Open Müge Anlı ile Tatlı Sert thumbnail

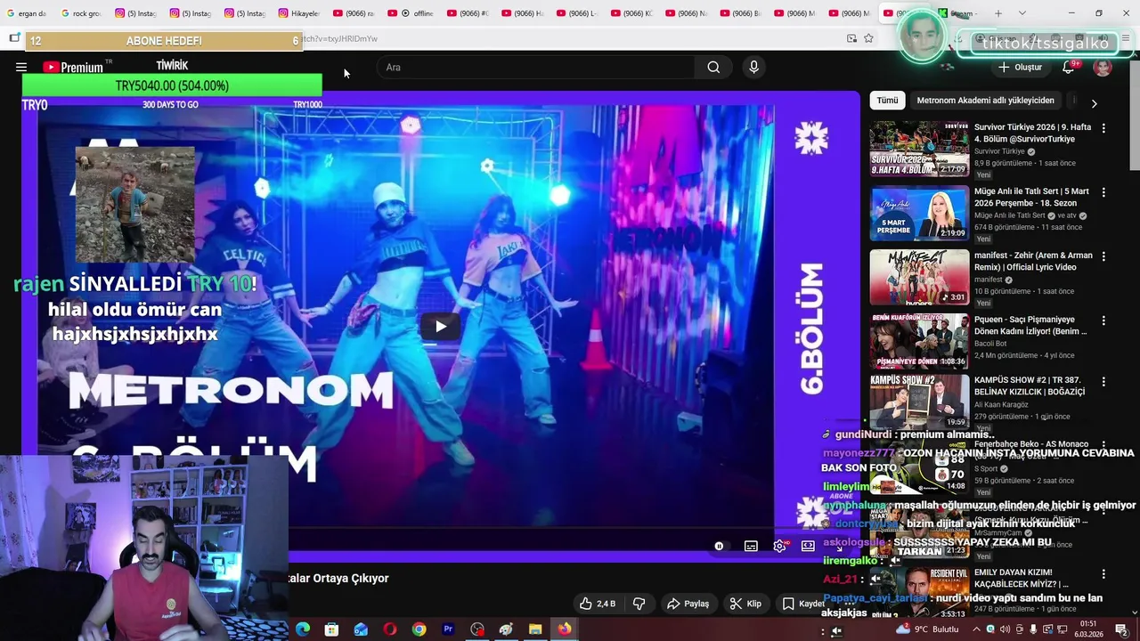tap(919, 213)
